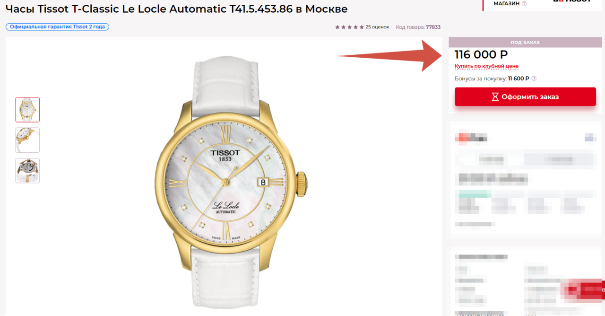Click the 116 000 ₽ price
This screenshot has height=316, width=605.
481,55
